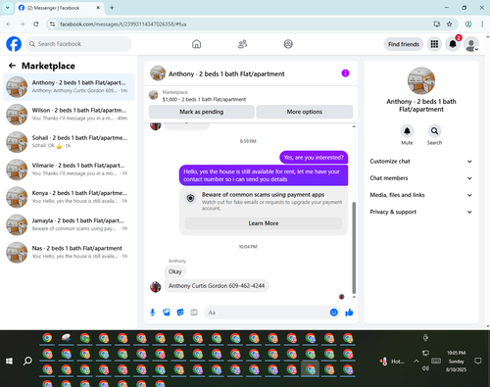Focus the Search Facebook field
Screen dimensions: 490x387
(78, 44)
